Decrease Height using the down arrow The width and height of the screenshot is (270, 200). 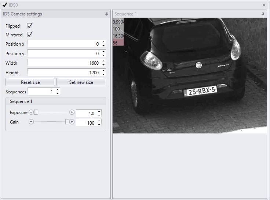[103, 74]
